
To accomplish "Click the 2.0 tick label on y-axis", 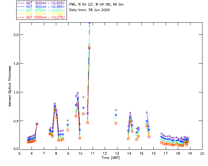I will (x=15, y=35).
